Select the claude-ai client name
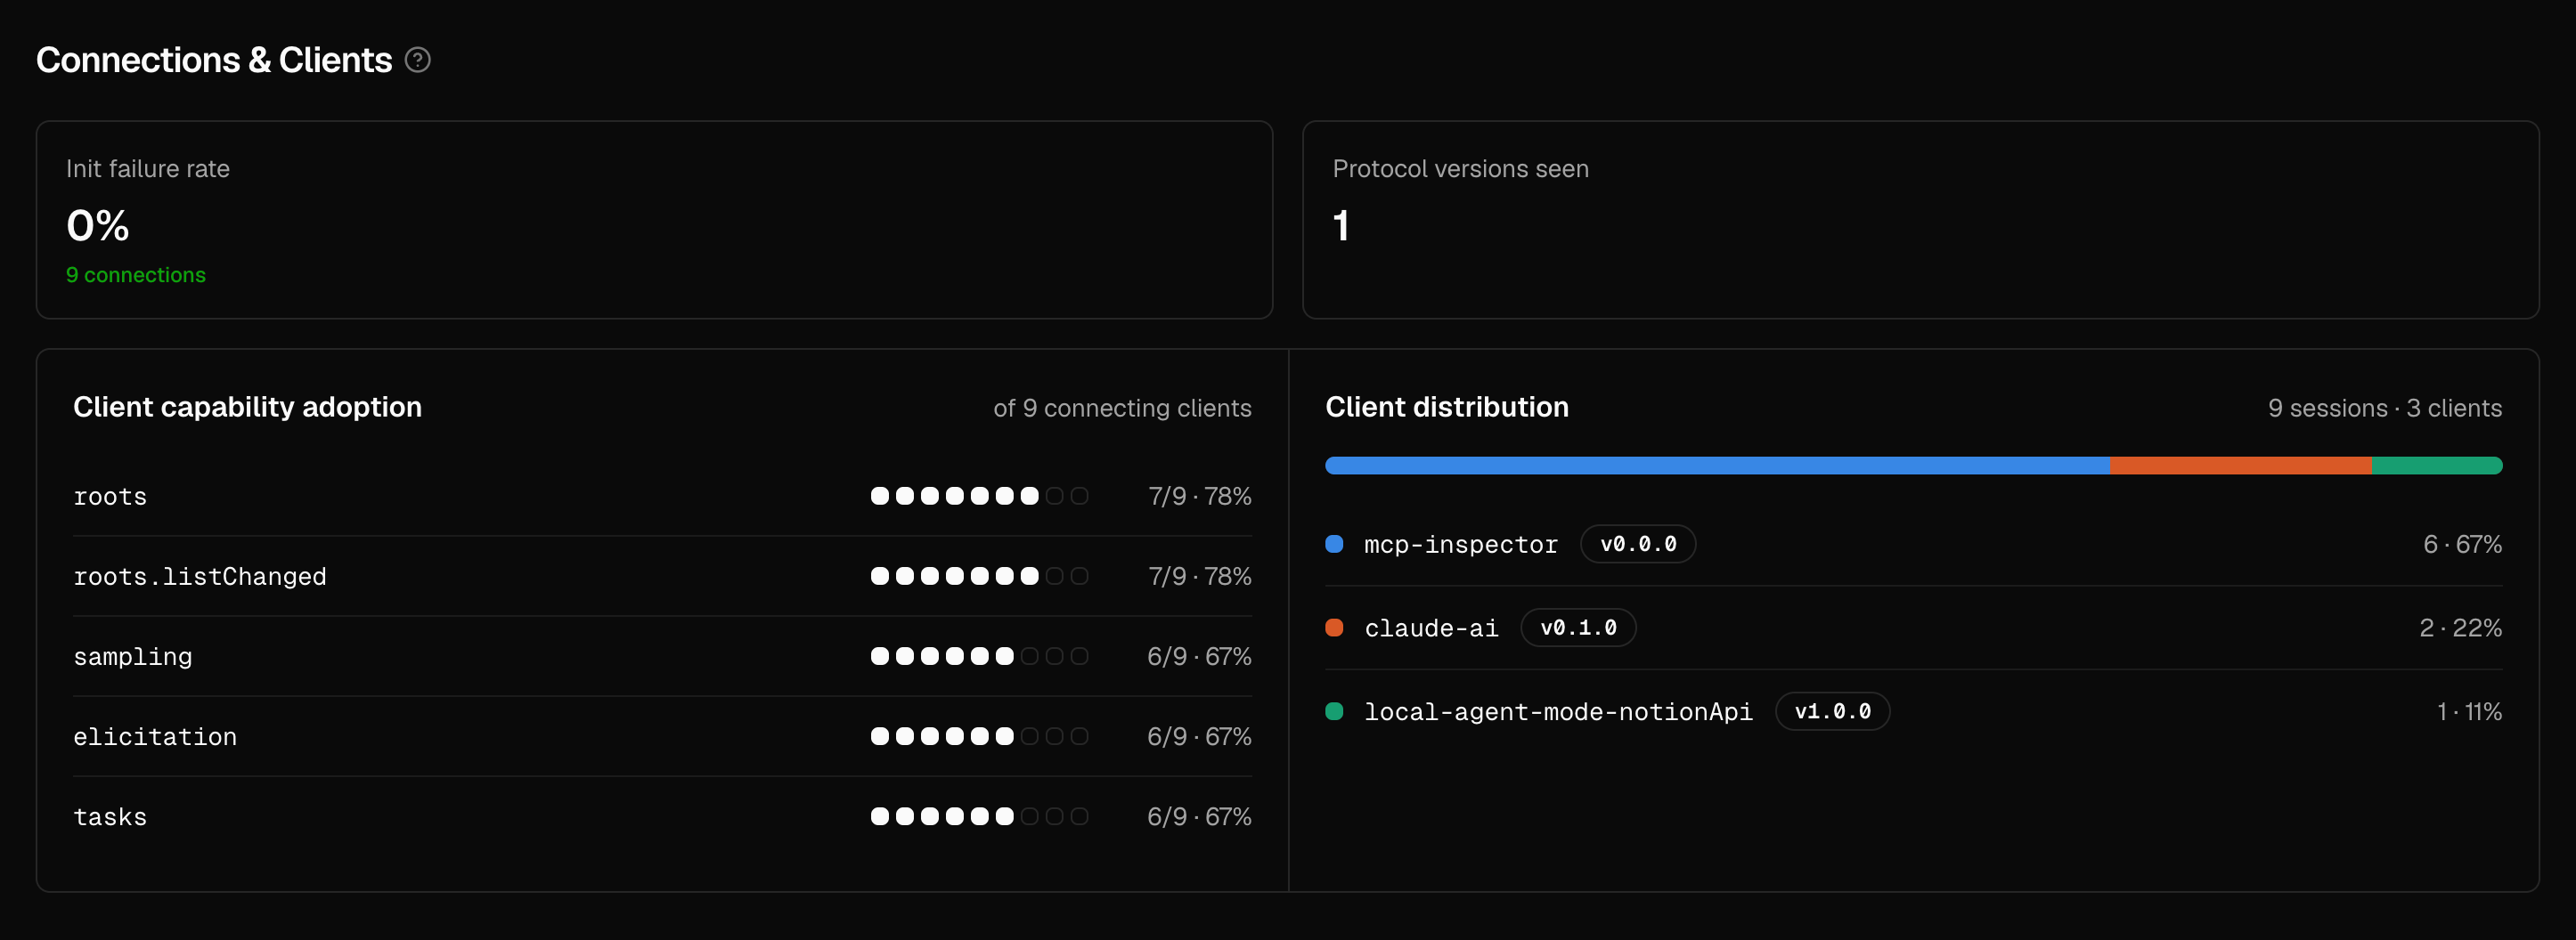2576x940 pixels. click(1431, 628)
